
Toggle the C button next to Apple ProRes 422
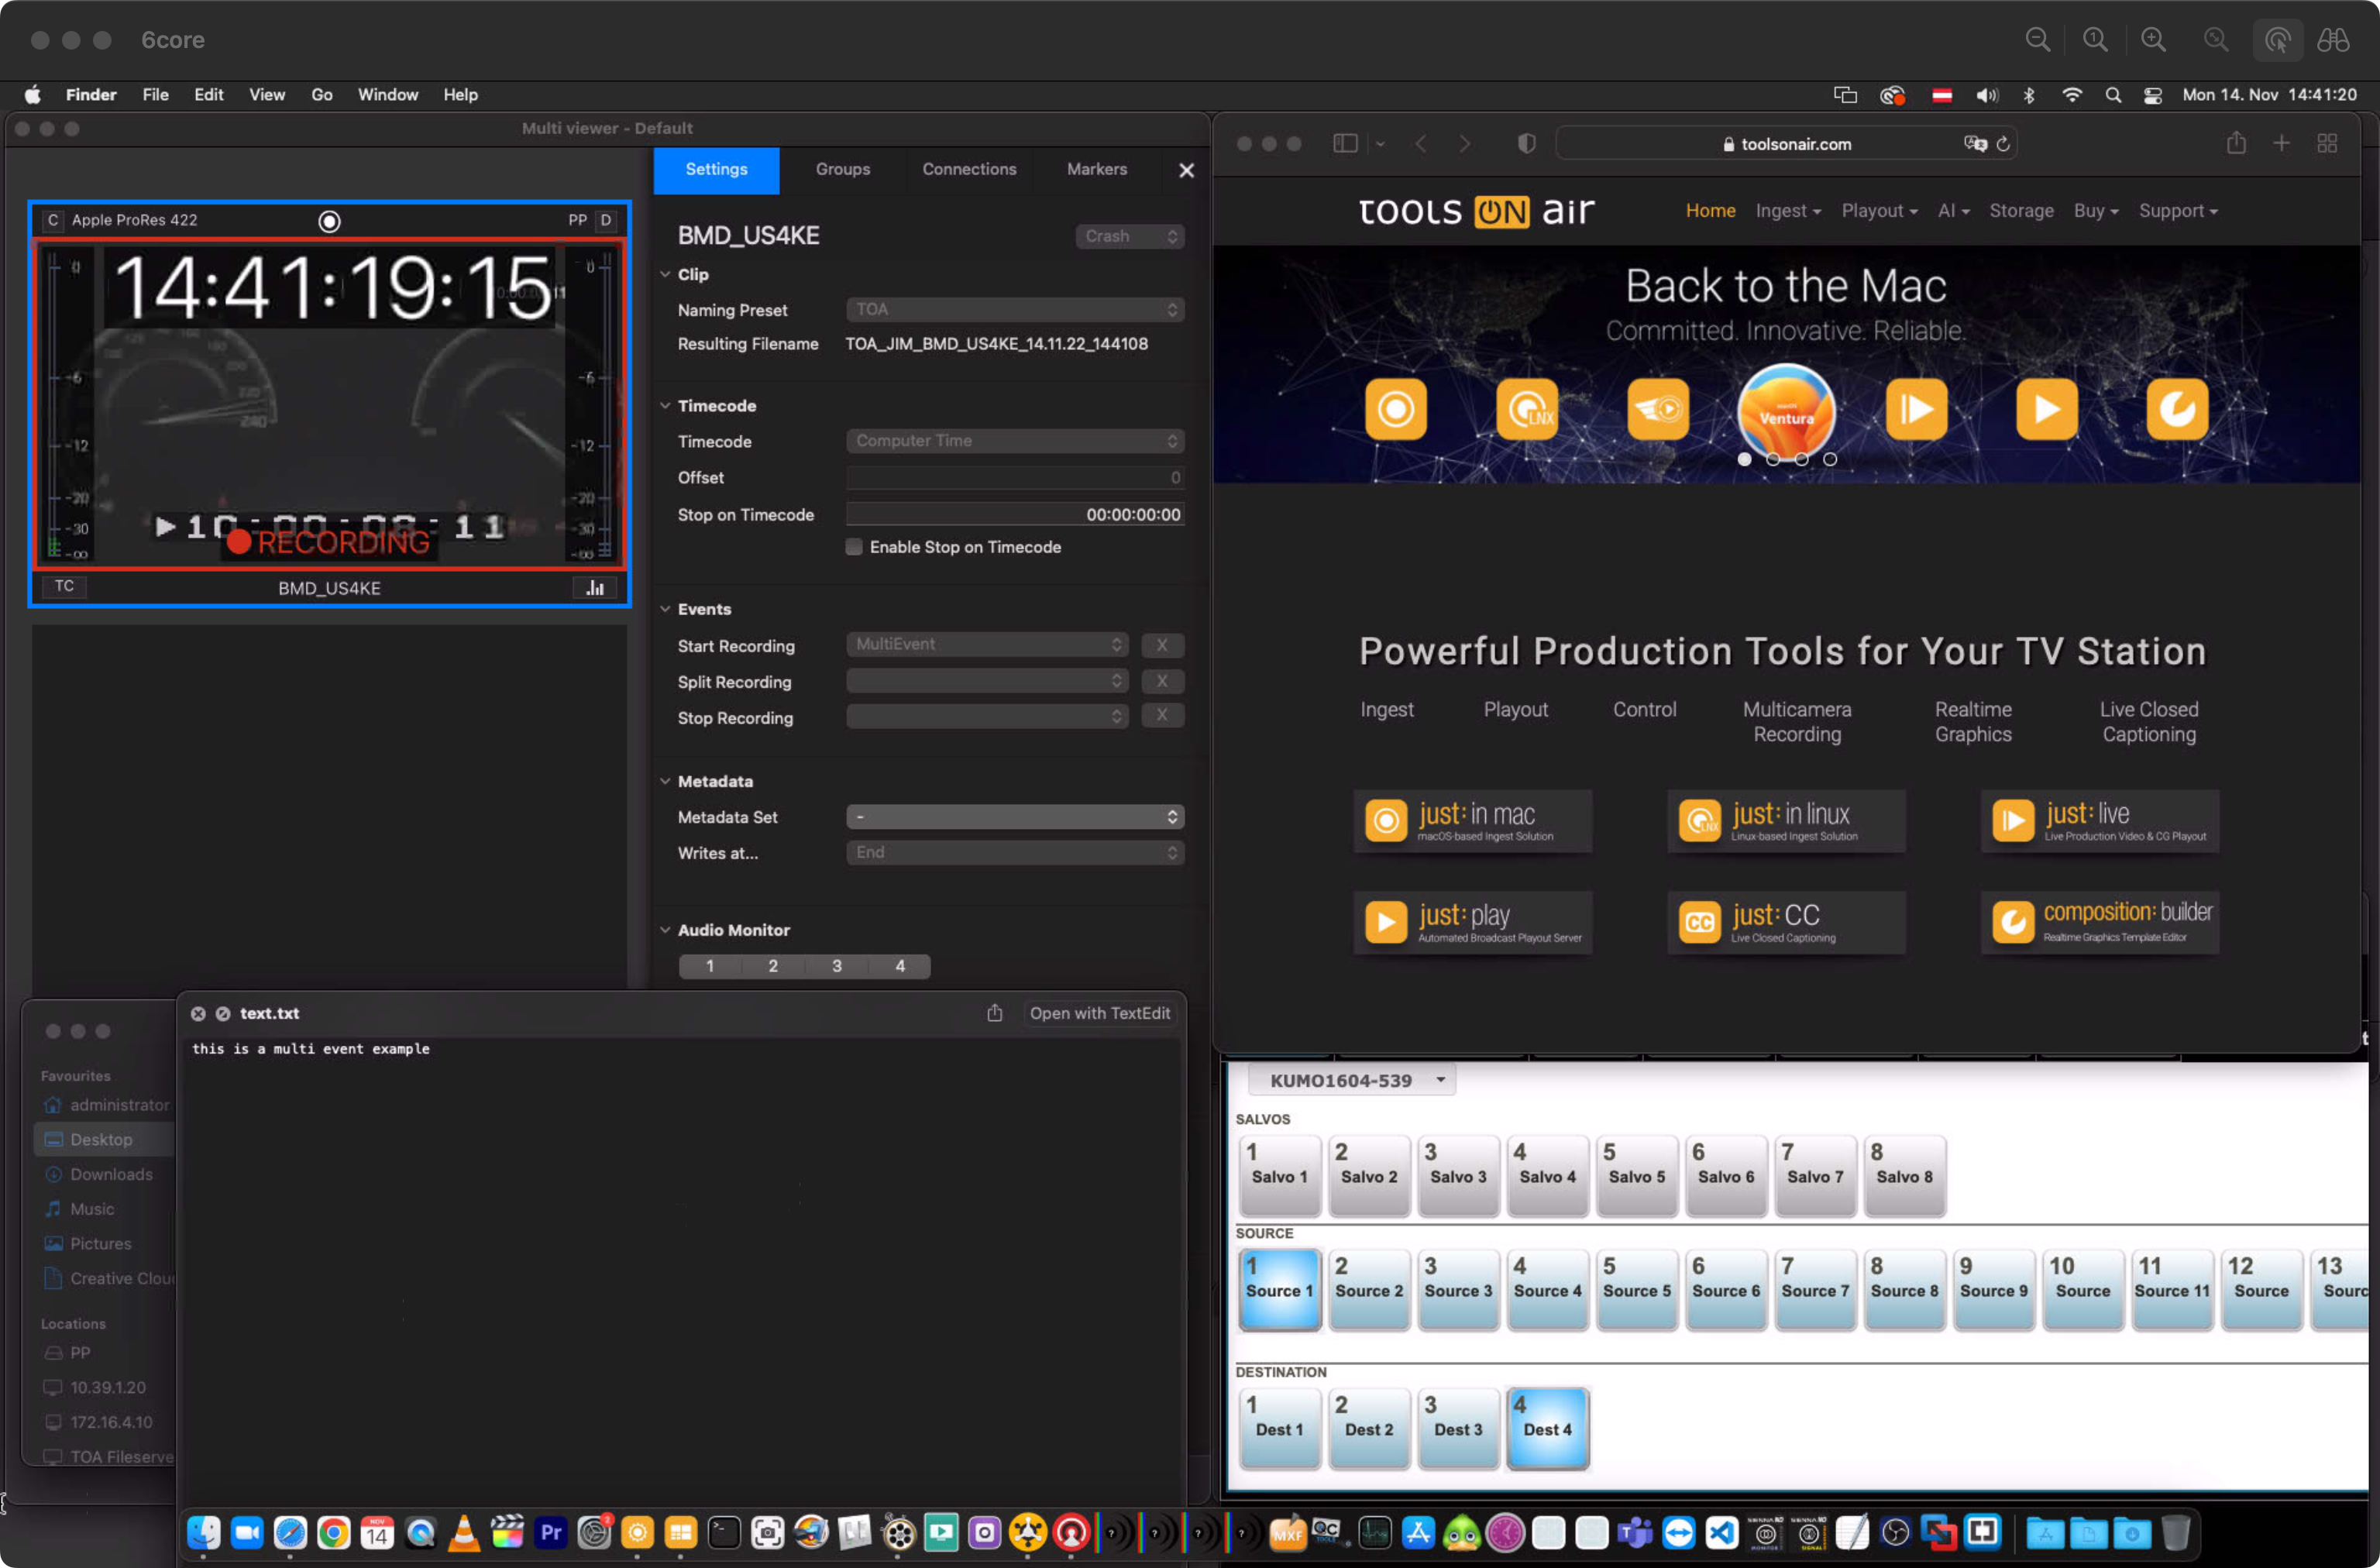click(x=53, y=220)
